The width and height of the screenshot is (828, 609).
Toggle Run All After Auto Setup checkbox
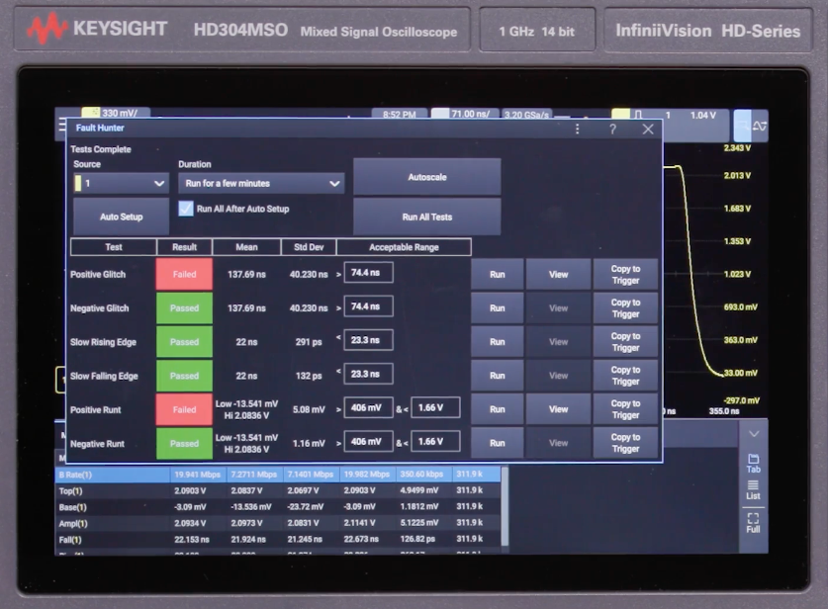click(185, 209)
